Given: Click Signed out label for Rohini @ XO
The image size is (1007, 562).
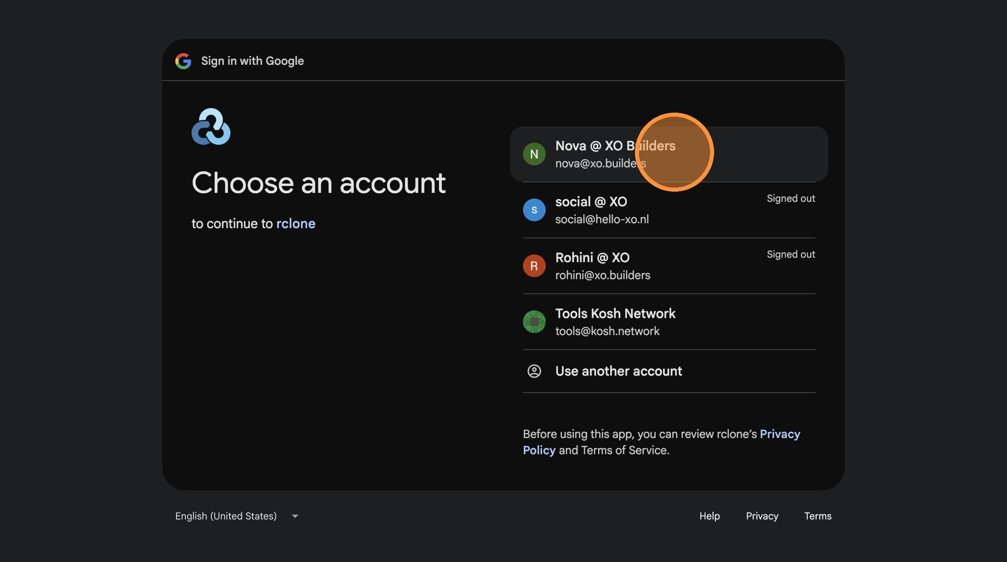Looking at the screenshot, I should pyautogui.click(x=791, y=254).
